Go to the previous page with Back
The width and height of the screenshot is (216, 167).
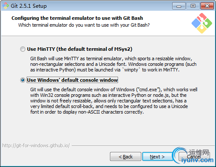(x=125, y=157)
